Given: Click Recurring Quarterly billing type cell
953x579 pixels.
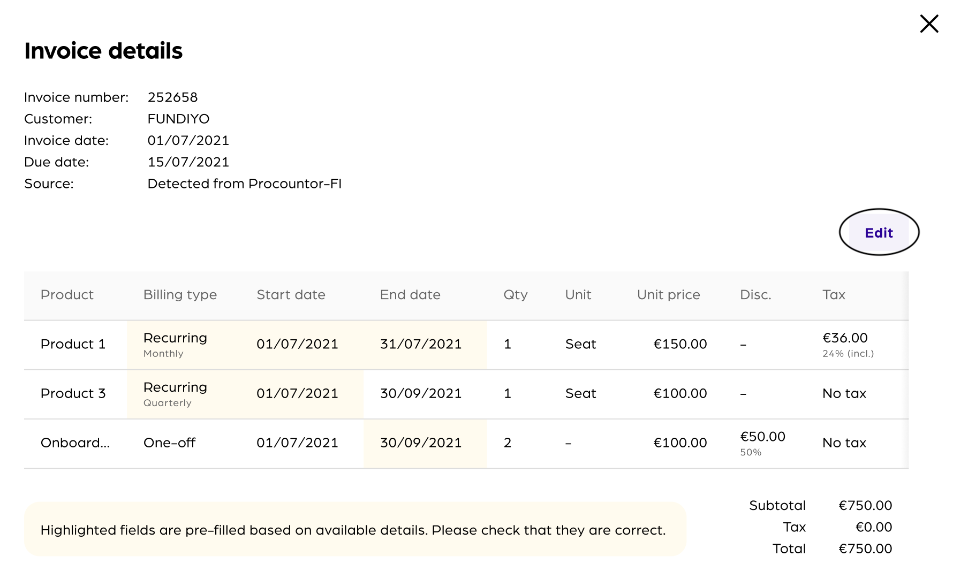Looking at the screenshot, I should pos(175,394).
